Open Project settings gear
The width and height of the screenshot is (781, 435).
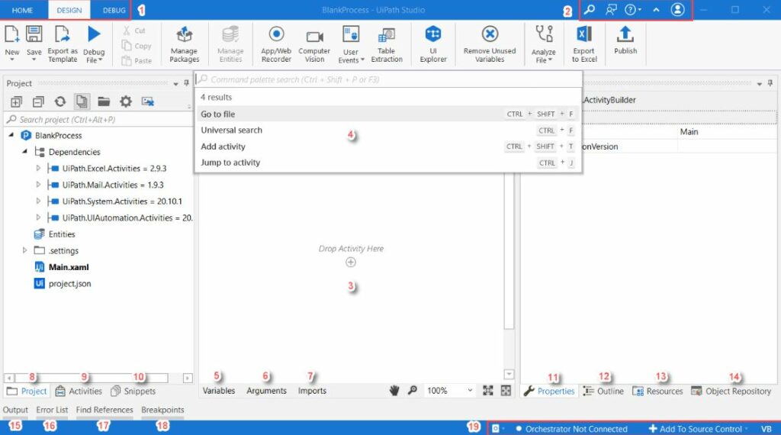coord(126,101)
